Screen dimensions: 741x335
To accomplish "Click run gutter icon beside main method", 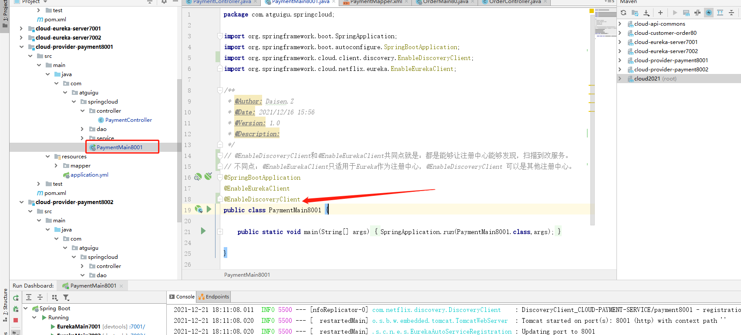I will [x=203, y=231].
